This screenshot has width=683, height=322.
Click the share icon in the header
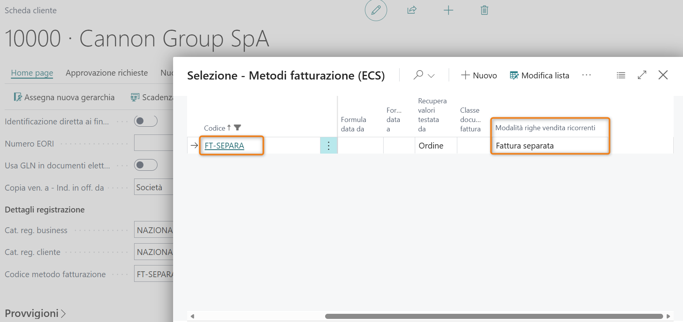[412, 10]
